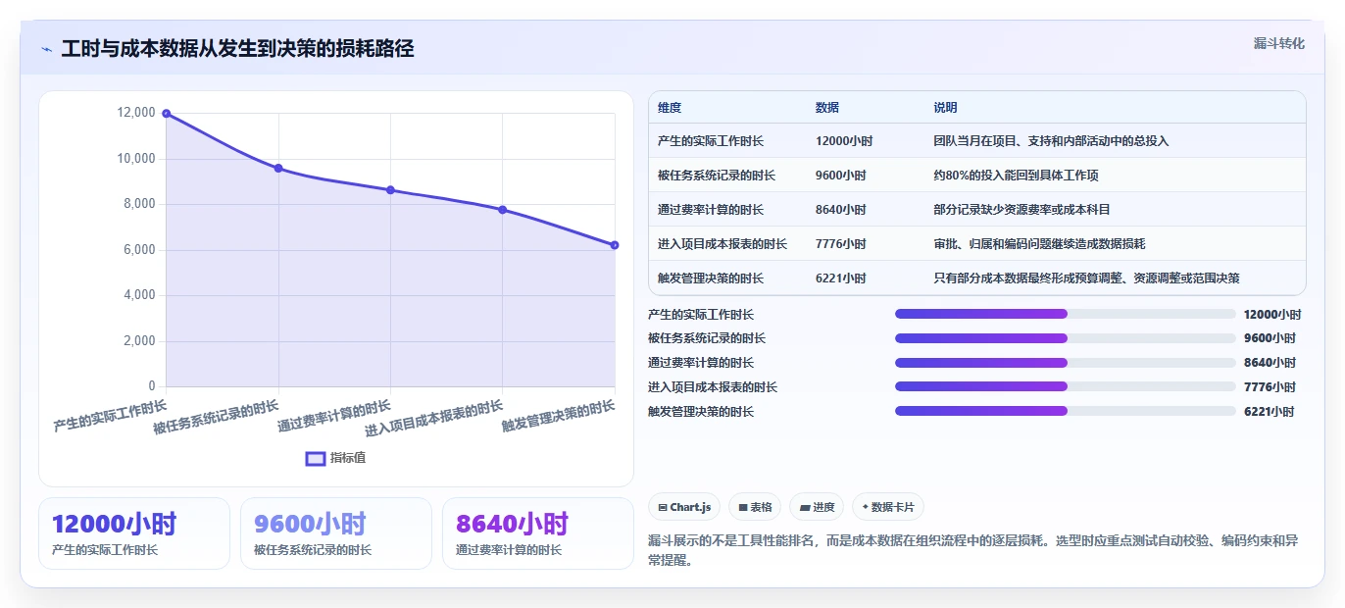Click table row label 被任务系统记录的时长

[x=717, y=176]
